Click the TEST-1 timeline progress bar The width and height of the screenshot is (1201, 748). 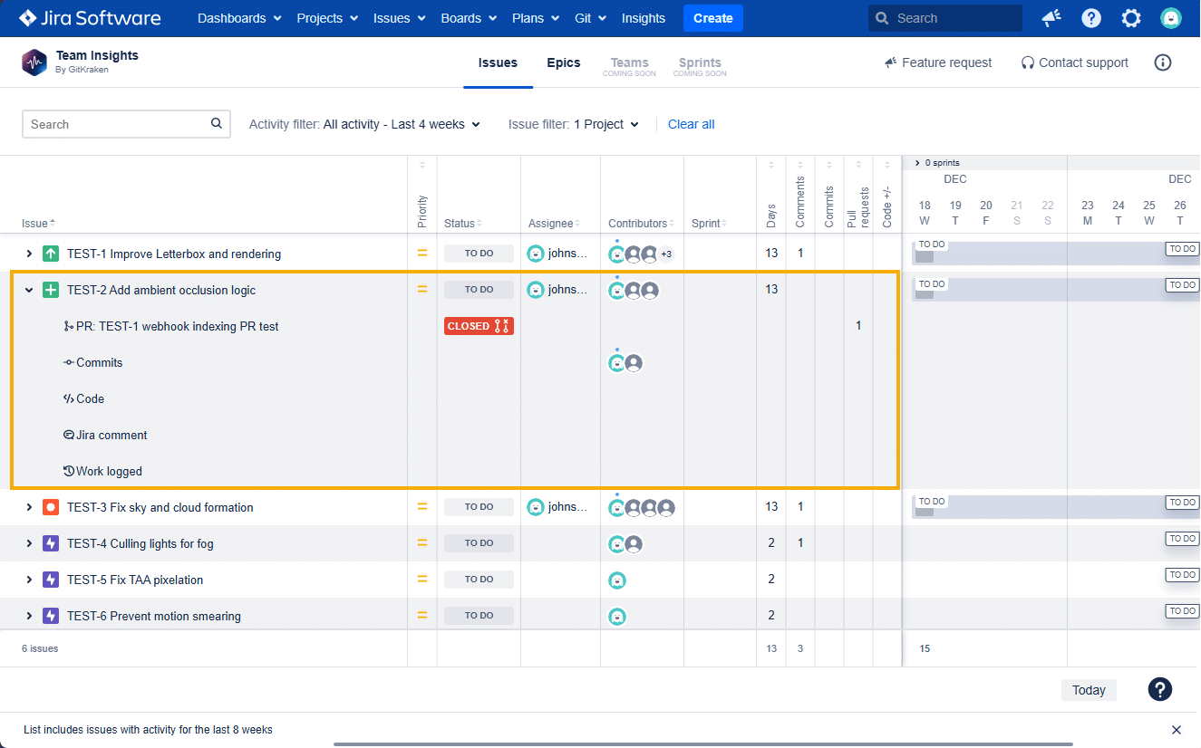[1056, 254]
